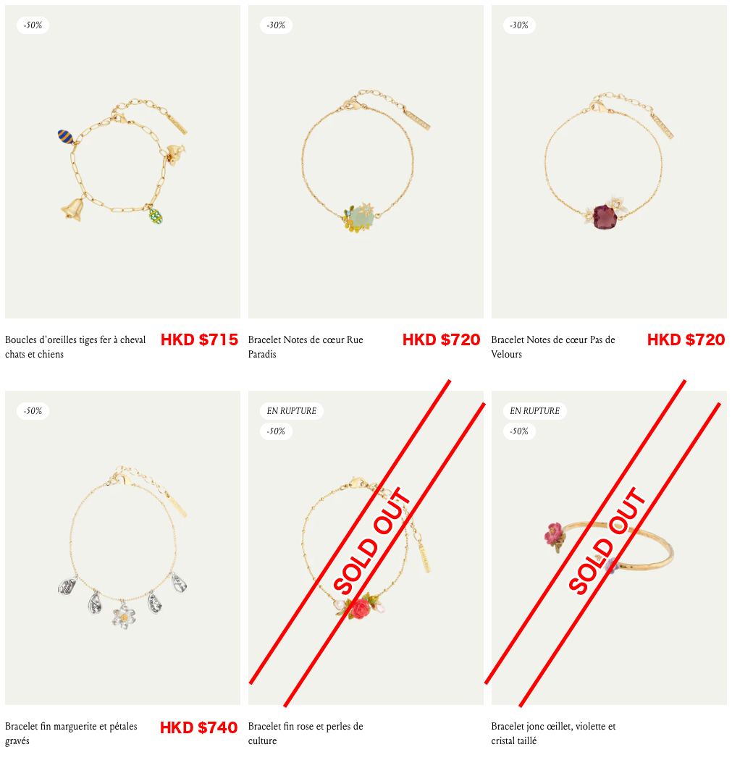Click the Bracelet fin rose et perles de culture title
732x760 pixels.
point(306,733)
